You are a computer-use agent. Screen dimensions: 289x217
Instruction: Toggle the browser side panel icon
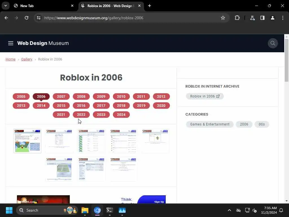coord(262,18)
